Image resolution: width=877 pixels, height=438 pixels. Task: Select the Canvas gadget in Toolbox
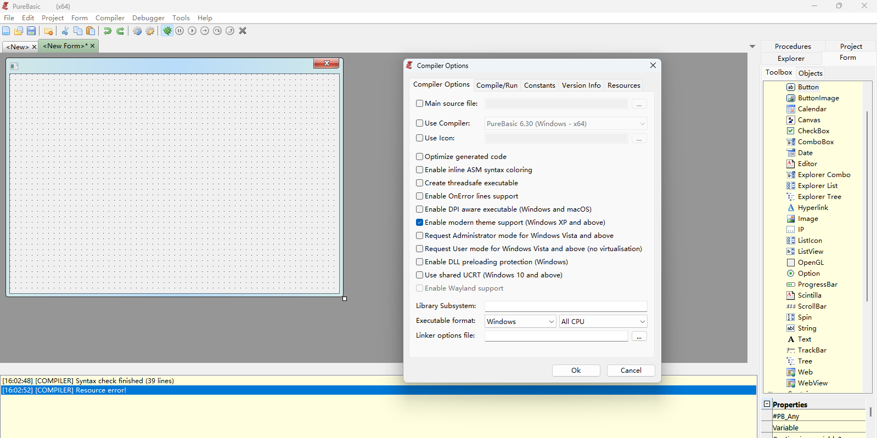point(808,120)
